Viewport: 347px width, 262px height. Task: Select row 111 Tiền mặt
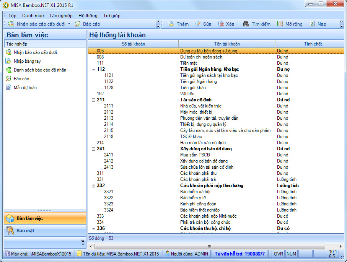tap(216, 63)
